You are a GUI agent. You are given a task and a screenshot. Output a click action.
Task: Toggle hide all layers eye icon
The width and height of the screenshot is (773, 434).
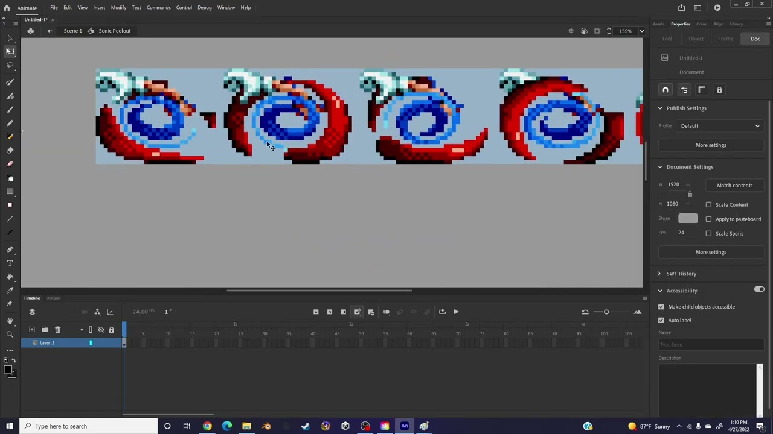(x=101, y=330)
